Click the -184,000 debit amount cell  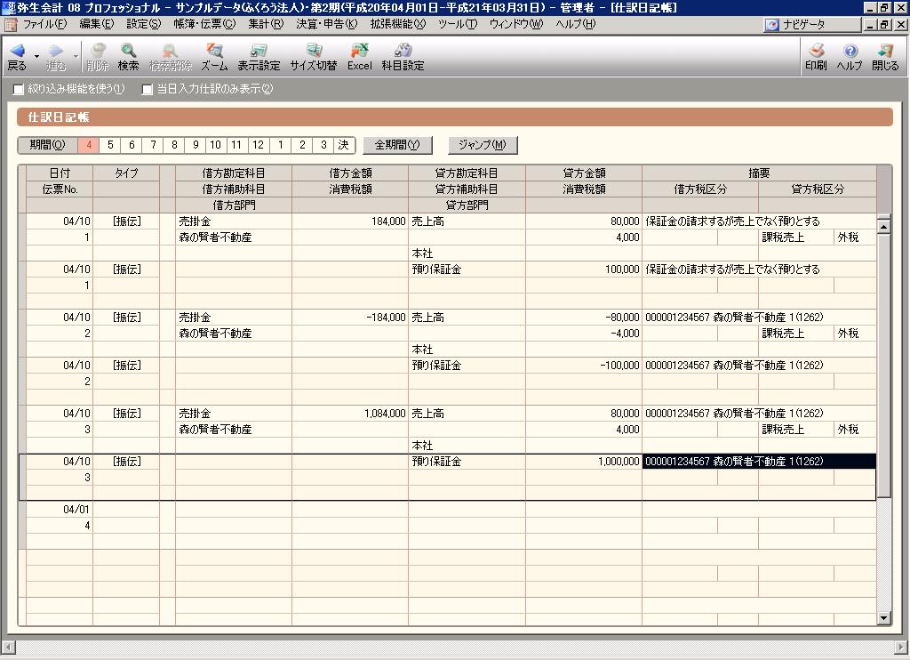[x=350, y=318]
